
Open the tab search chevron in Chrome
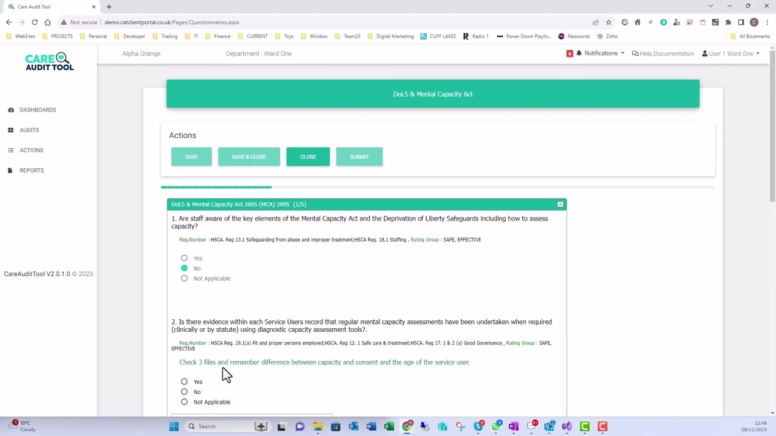point(711,6)
